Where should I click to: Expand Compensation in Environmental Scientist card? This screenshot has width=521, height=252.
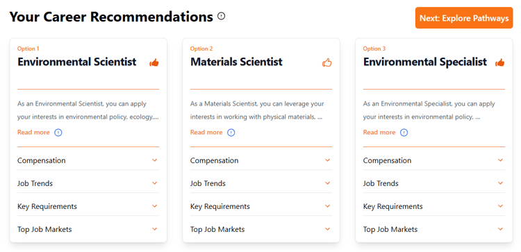[88, 160]
